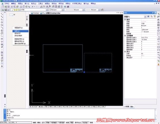Close the tool palette with X

[5, 12]
